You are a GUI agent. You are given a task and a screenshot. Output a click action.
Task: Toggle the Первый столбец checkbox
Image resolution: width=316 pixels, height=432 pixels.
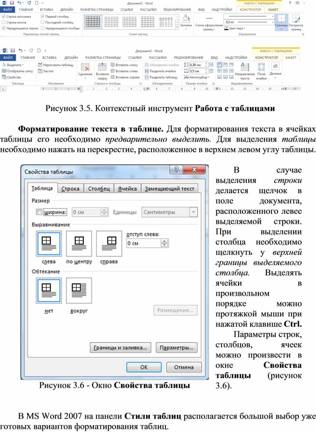point(42,17)
